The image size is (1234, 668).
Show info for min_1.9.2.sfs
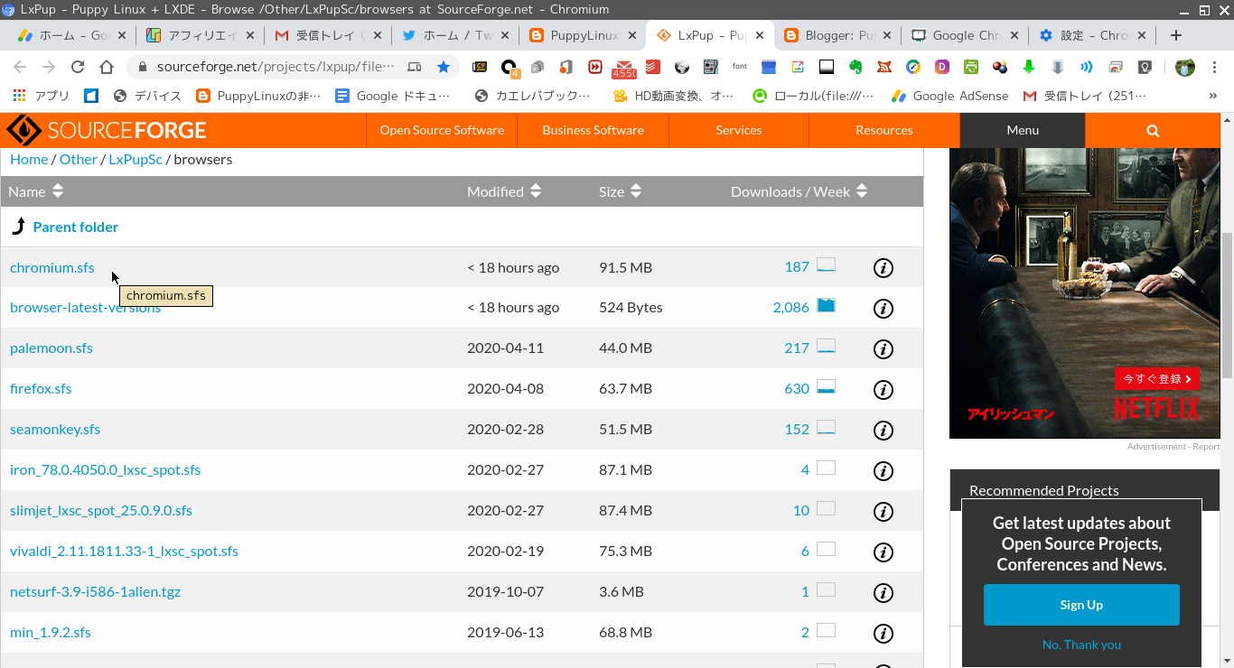(x=883, y=634)
